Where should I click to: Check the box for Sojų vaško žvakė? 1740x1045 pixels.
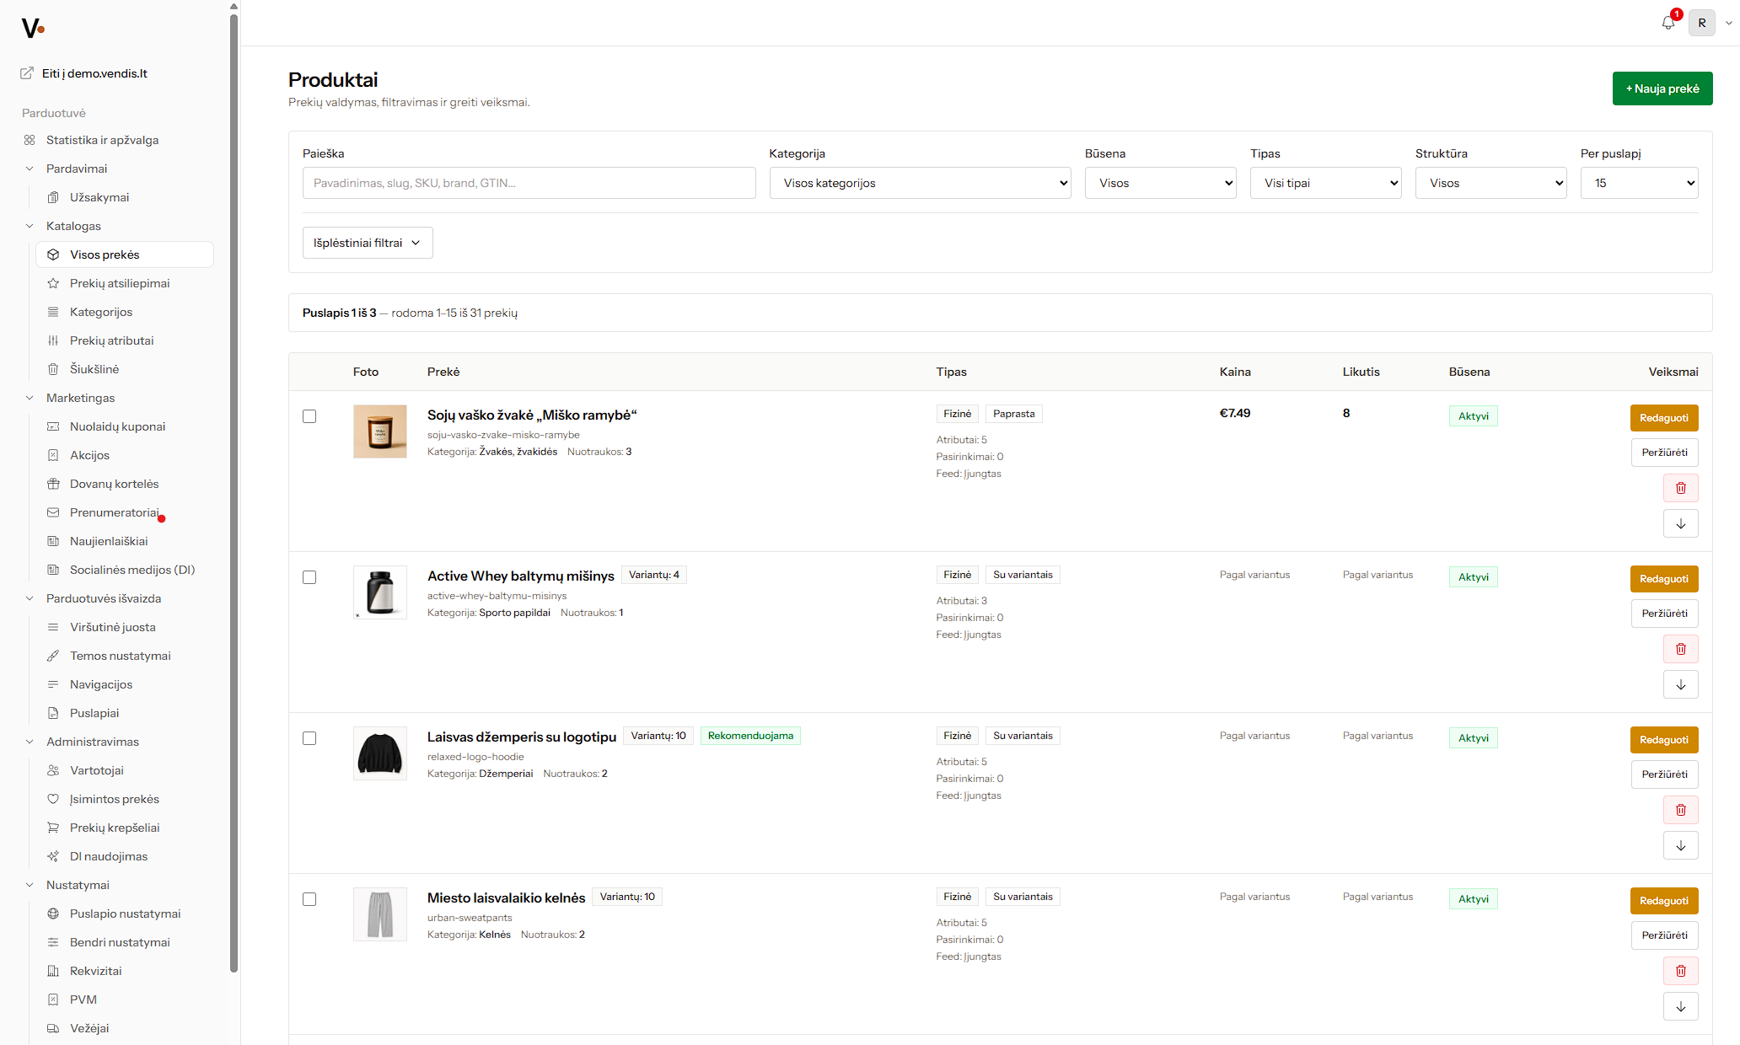pyautogui.click(x=309, y=416)
